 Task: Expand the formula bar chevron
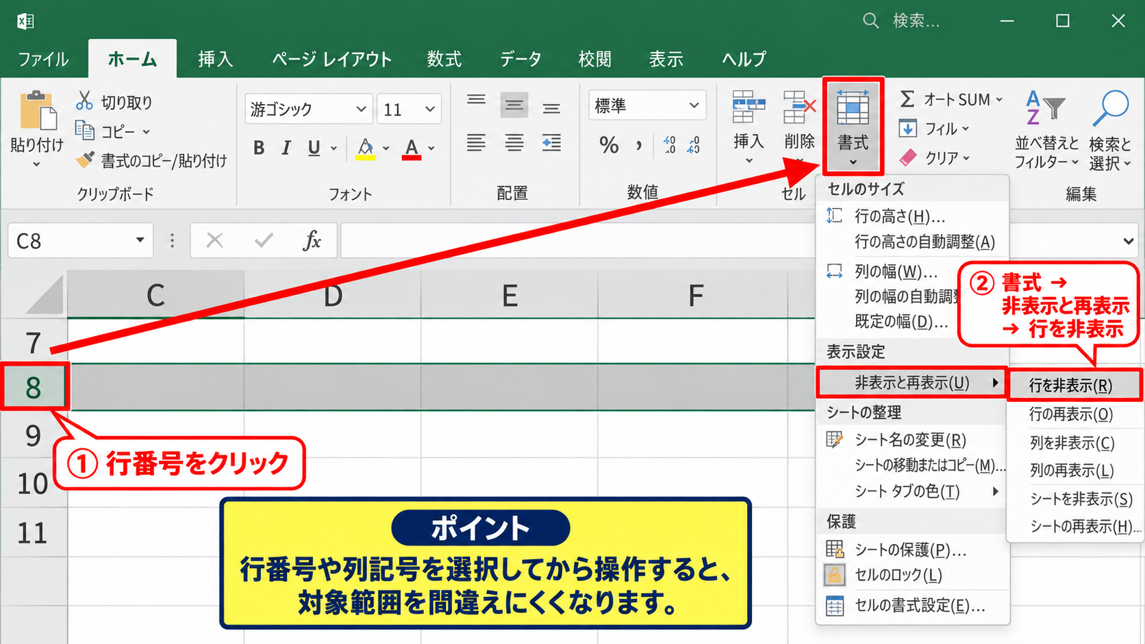1129,241
